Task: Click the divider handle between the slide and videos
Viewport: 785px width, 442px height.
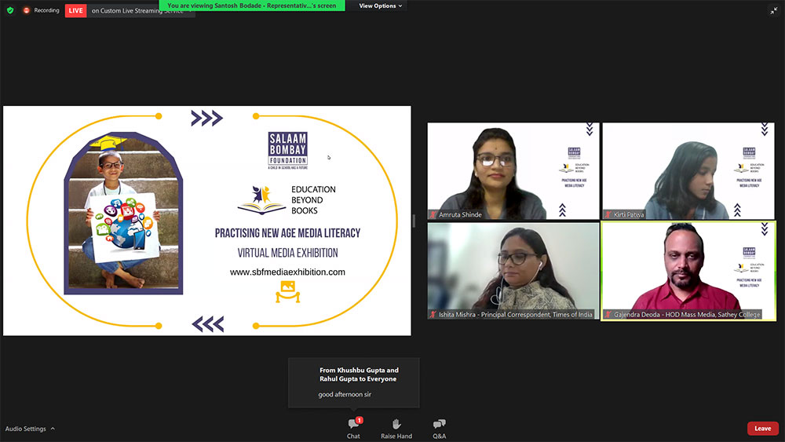Action: click(414, 221)
